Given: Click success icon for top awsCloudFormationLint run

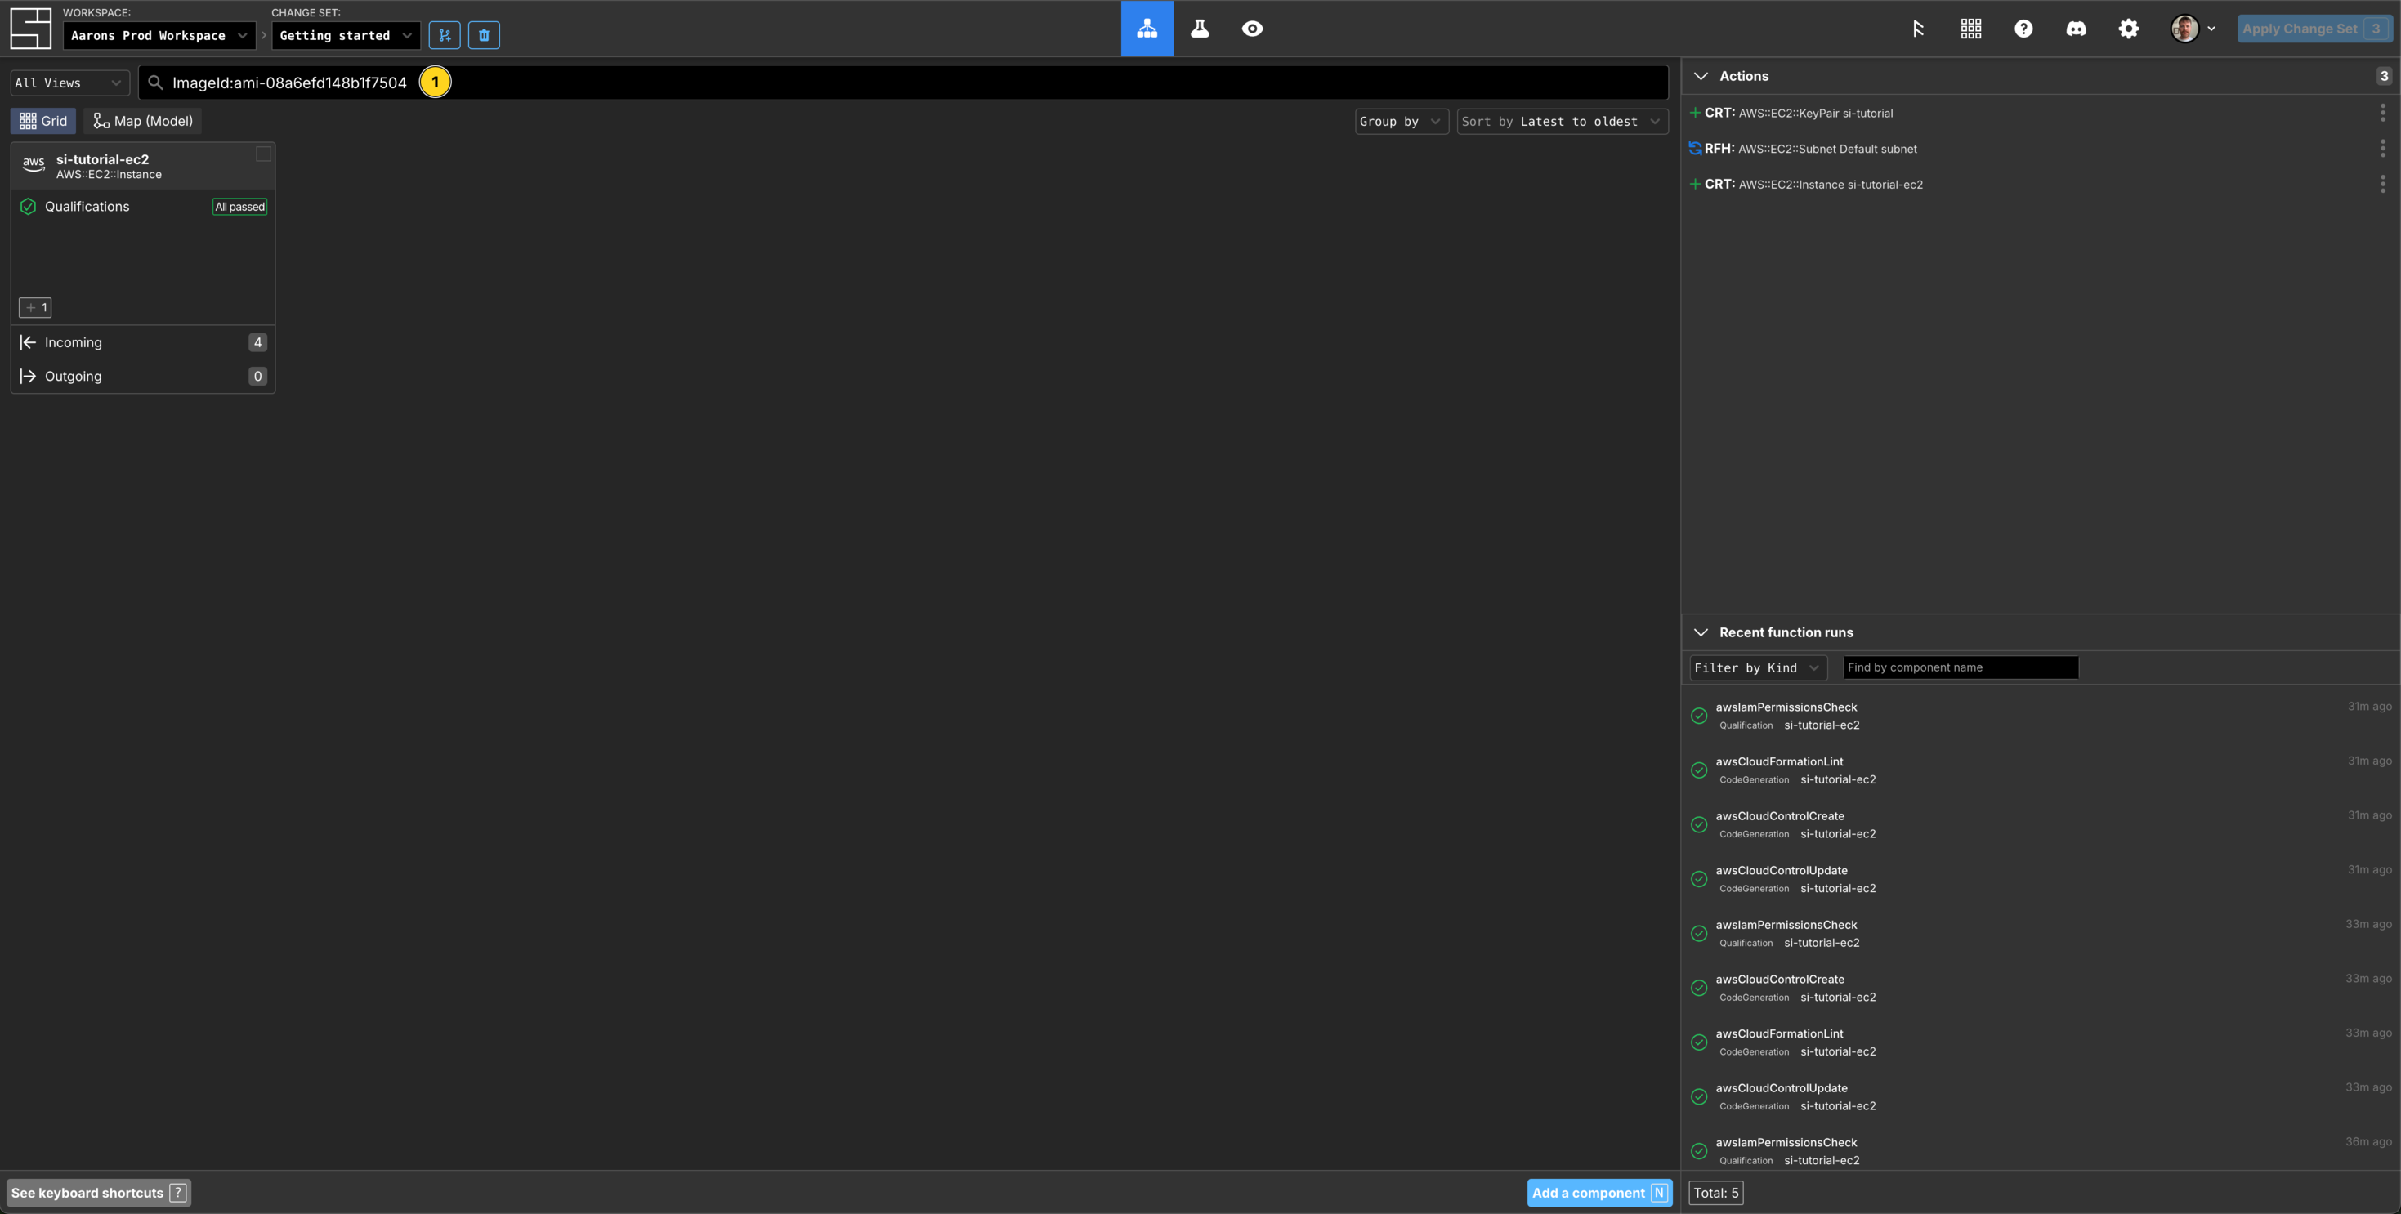Looking at the screenshot, I should pyautogui.click(x=1699, y=770).
